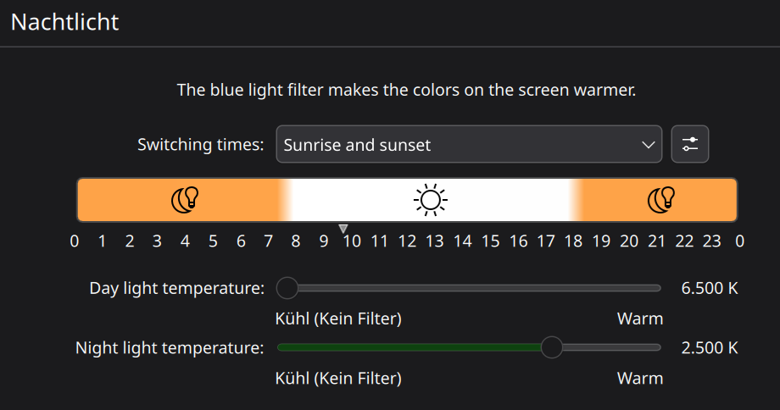The height and width of the screenshot is (410, 780).
Task: Click the current time triangle marker
Action: (343, 228)
